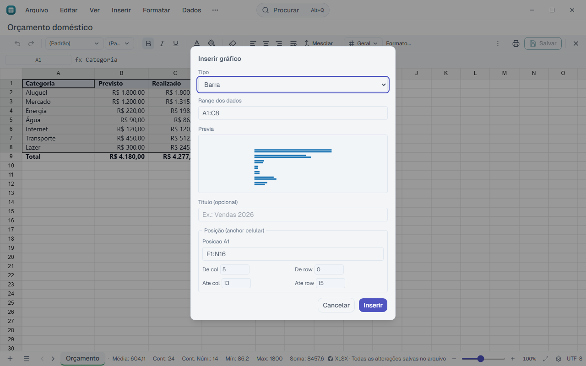Click the undo arrow icon
The width and height of the screenshot is (586, 366).
[x=17, y=43]
